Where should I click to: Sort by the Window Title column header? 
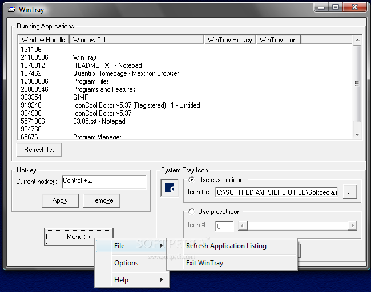[136, 40]
